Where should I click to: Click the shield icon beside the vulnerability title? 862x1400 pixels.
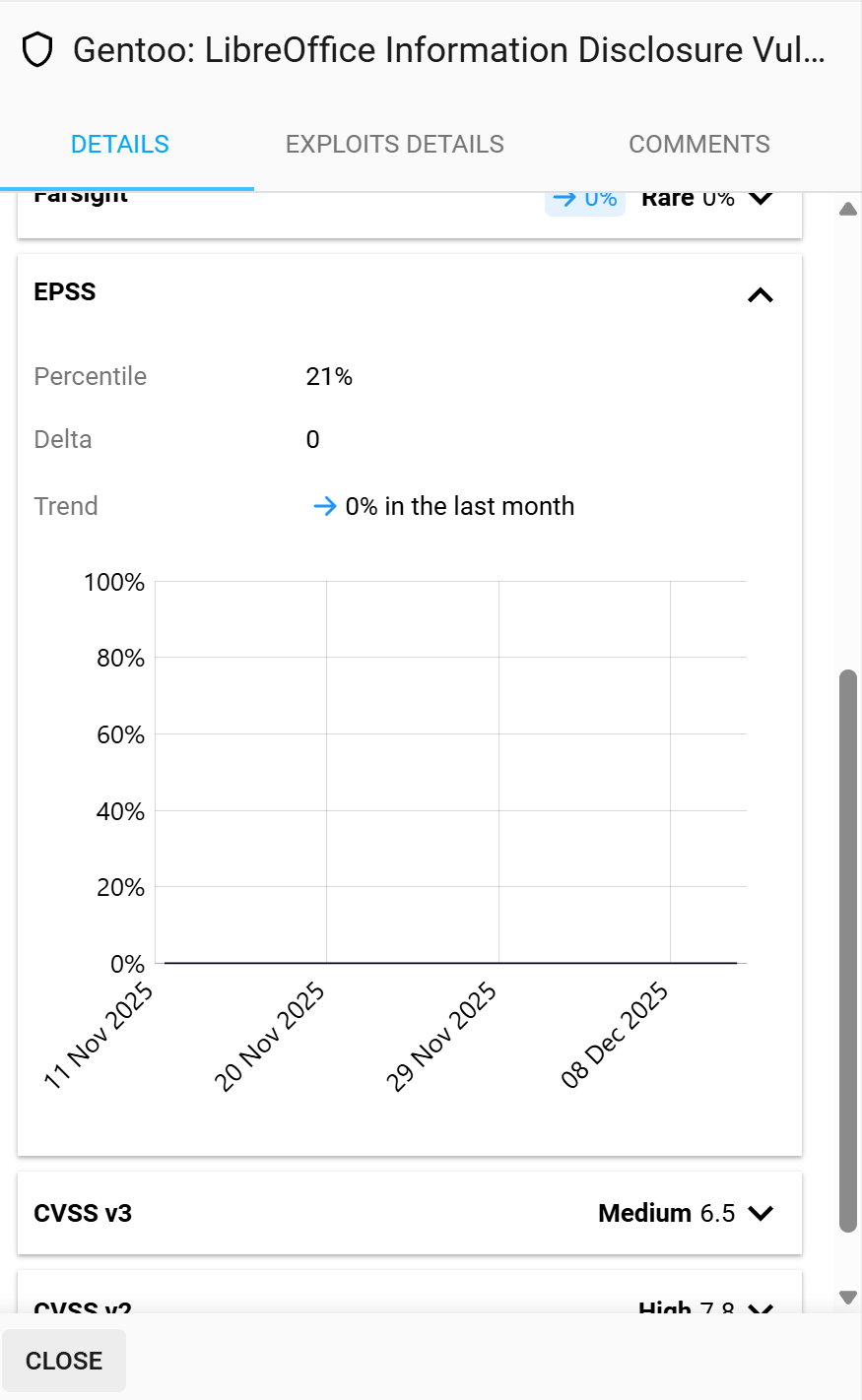[37, 50]
